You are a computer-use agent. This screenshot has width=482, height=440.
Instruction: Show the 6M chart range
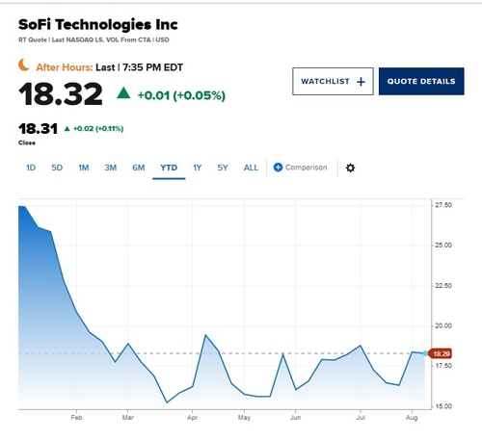(139, 168)
